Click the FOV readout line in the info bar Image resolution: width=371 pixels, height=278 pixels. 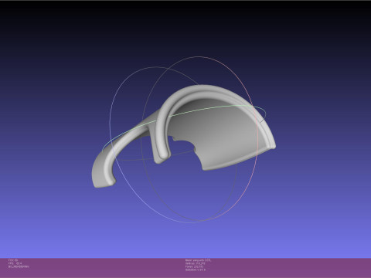[x=13, y=260]
